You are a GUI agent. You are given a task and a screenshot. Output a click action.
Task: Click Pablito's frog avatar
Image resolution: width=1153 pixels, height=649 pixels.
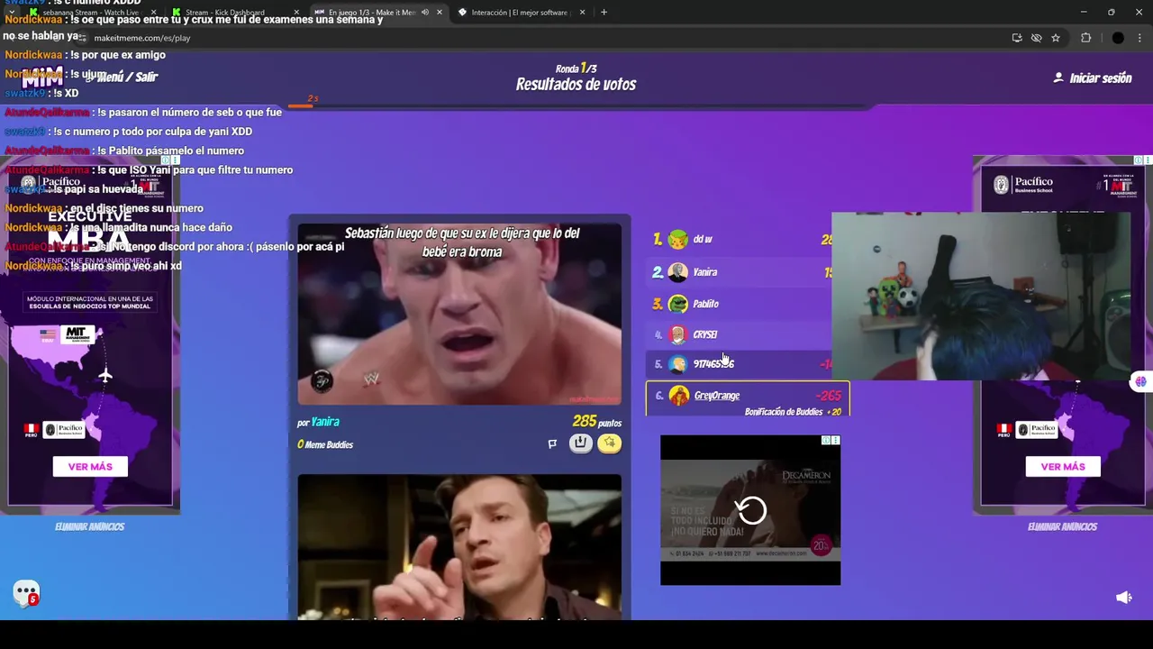click(x=678, y=304)
